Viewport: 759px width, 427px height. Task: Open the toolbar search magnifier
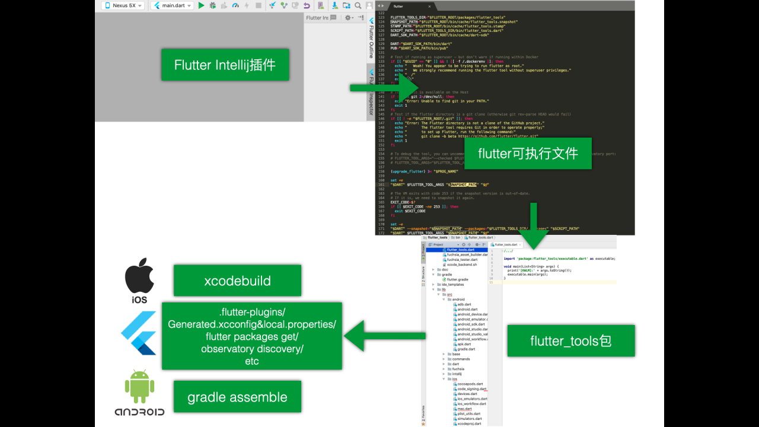click(358, 5)
